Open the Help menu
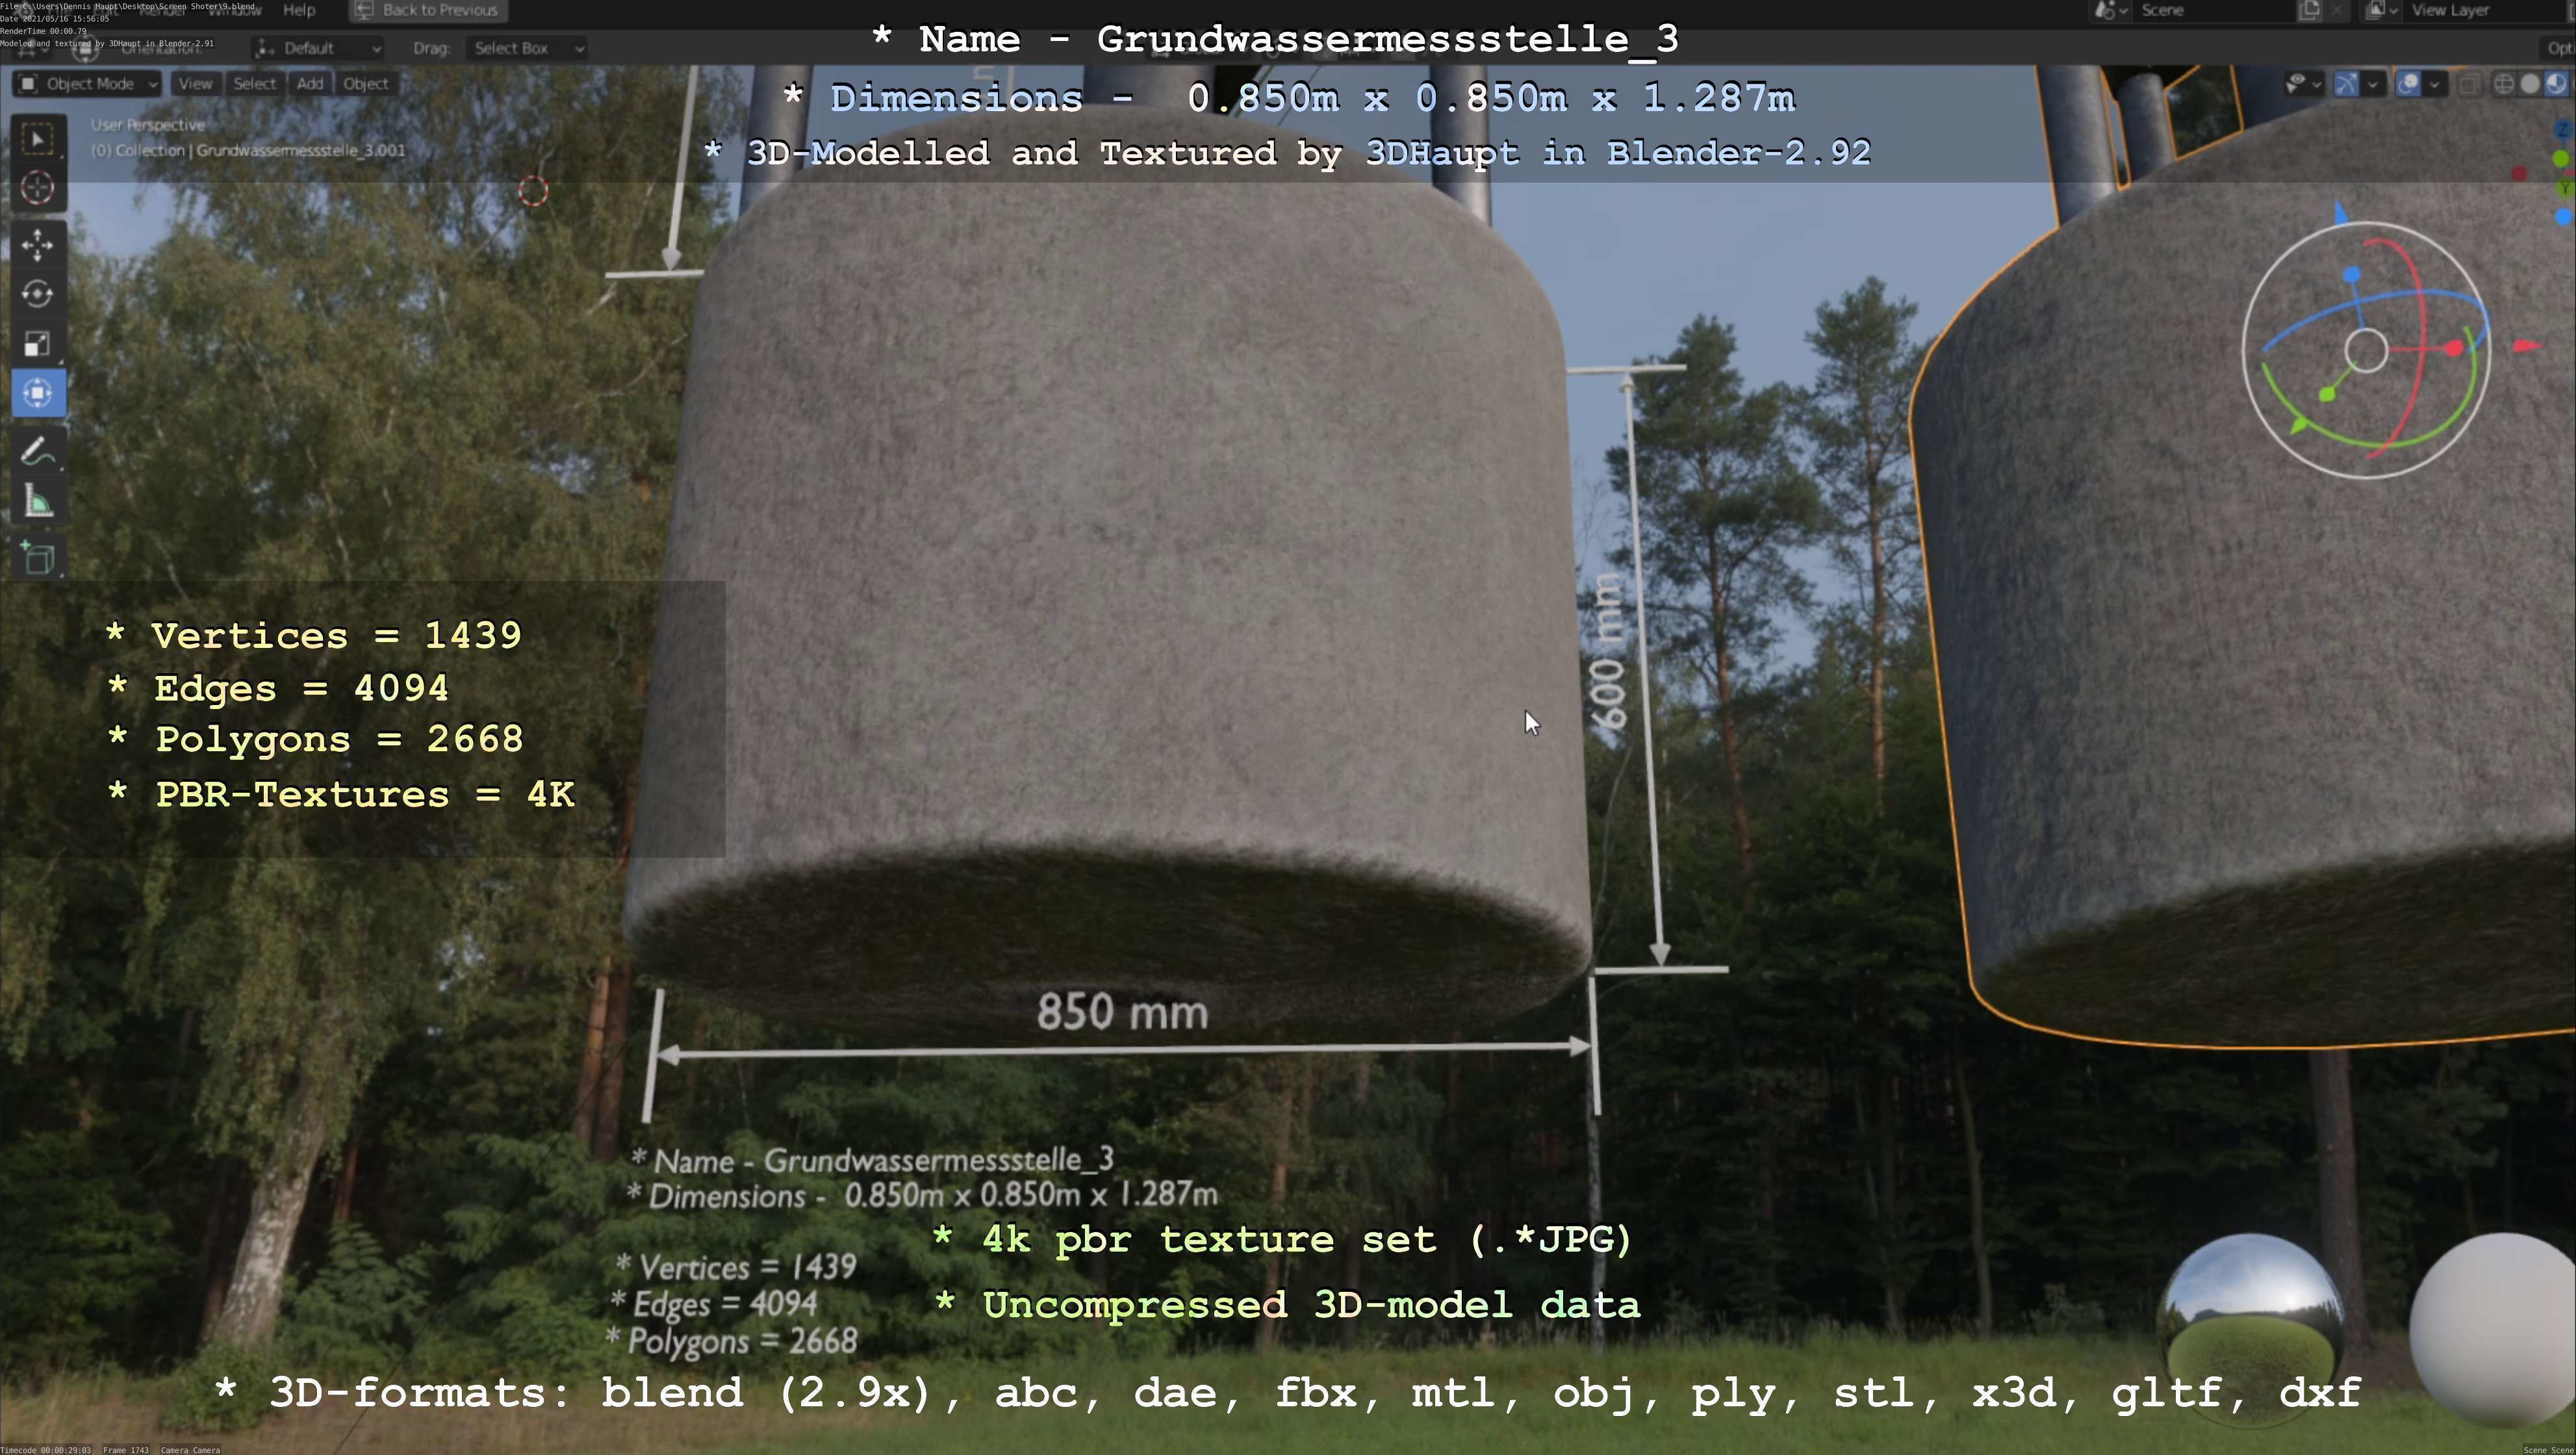 pyautogui.click(x=299, y=10)
